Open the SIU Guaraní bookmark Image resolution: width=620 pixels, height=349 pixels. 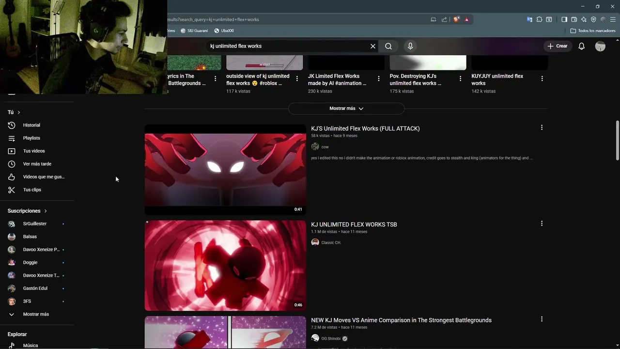[194, 31]
